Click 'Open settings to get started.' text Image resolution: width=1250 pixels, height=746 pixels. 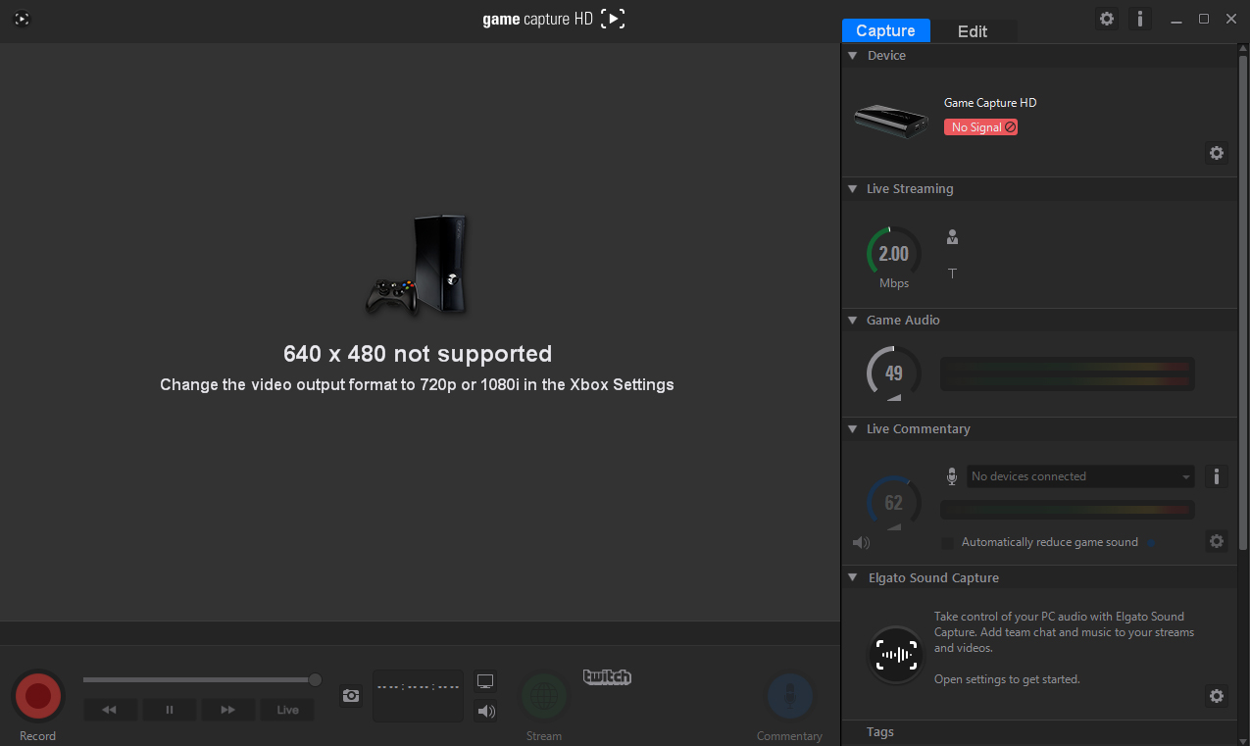[1007, 679]
